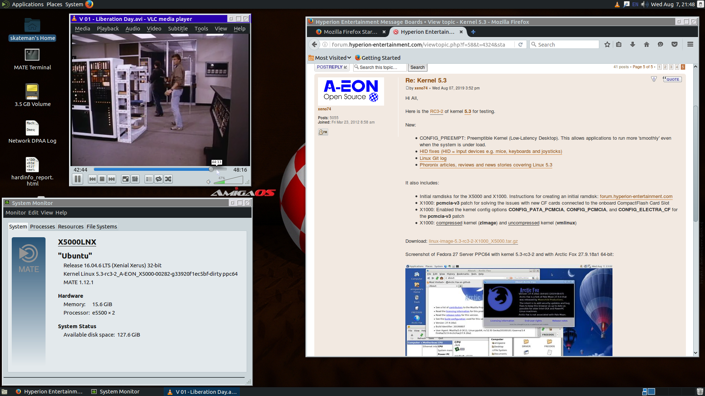Open RC3-2 link in post
This screenshot has height=396, width=705.
436,111
